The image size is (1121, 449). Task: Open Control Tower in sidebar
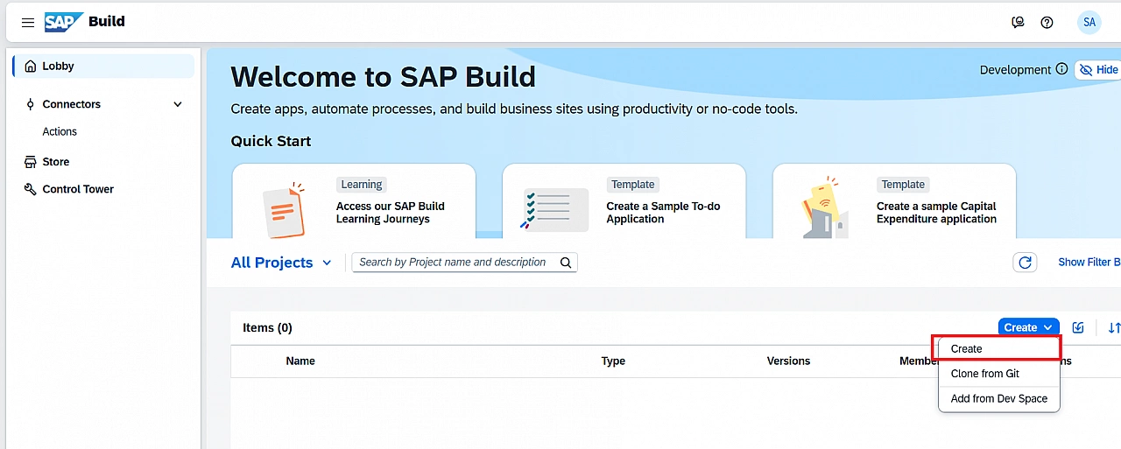coord(78,189)
